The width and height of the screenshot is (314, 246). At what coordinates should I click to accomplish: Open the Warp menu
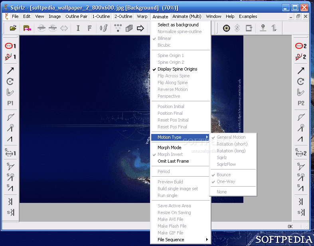(x=142, y=16)
